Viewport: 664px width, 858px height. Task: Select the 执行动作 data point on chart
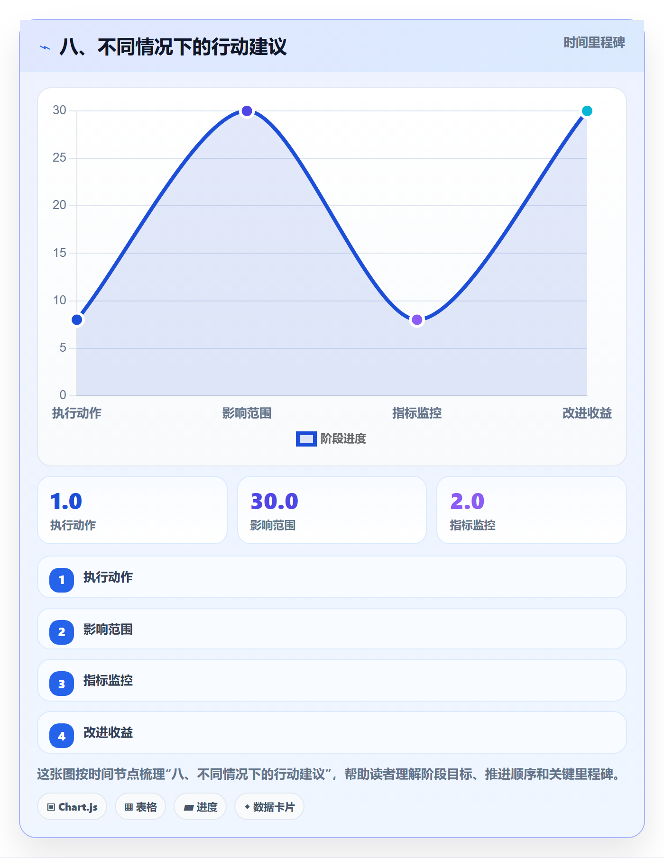(x=77, y=320)
